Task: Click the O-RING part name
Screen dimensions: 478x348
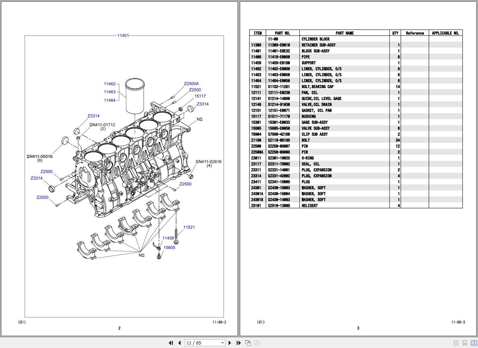Action: [x=308, y=158]
